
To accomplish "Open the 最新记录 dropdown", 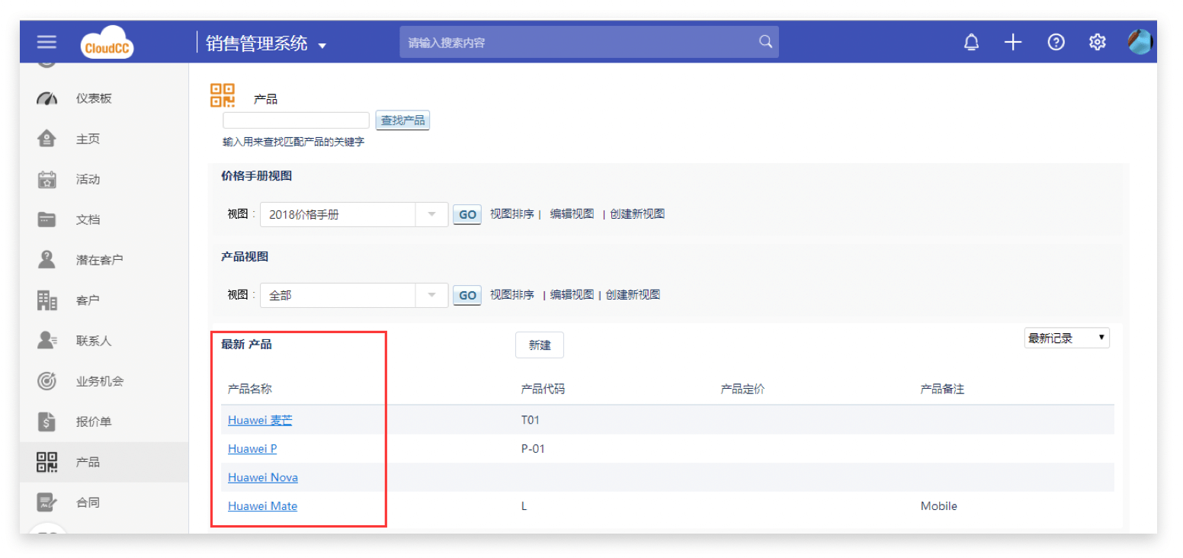I will (1066, 338).
